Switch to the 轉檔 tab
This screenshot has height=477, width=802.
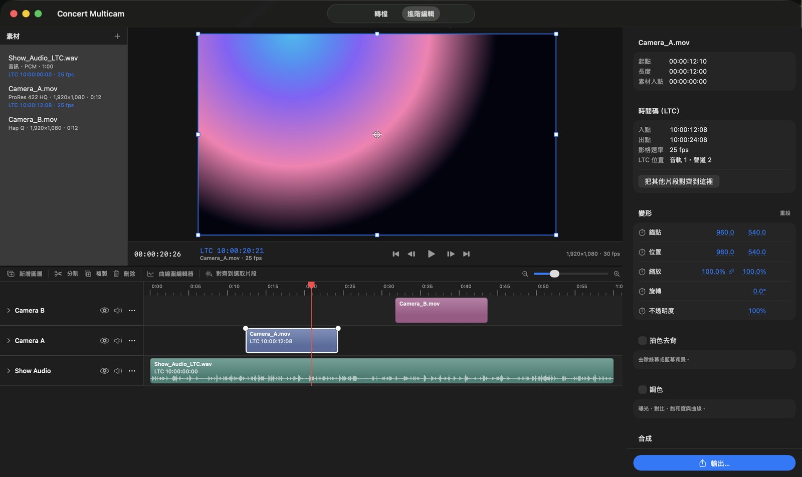[x=381, y=14]
